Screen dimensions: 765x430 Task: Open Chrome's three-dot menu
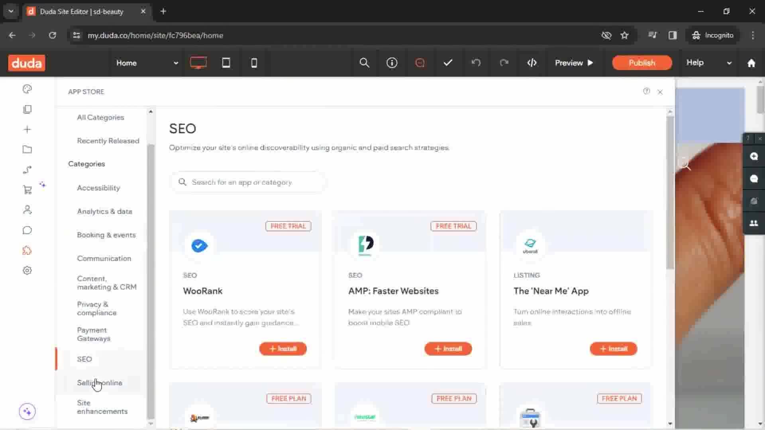(753, 35)
